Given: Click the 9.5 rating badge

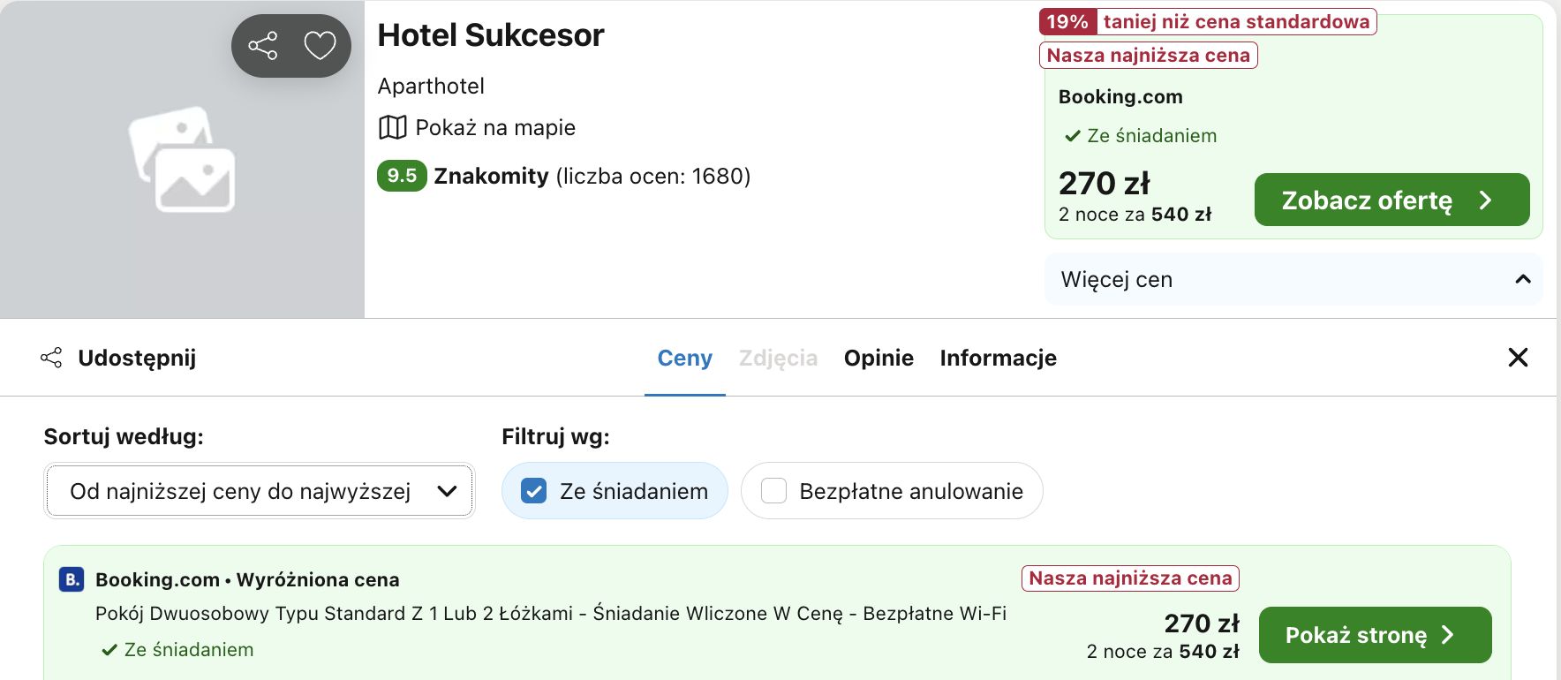Looking at the screenshot, I should point(402,176).
